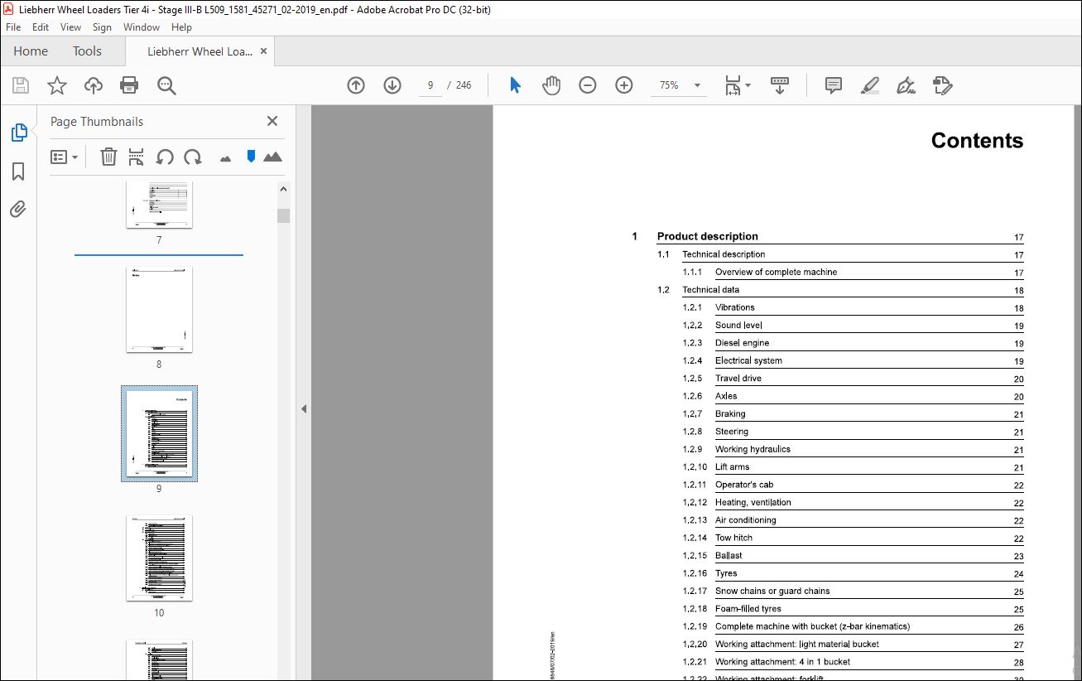Open the File menu

(13, 27)
